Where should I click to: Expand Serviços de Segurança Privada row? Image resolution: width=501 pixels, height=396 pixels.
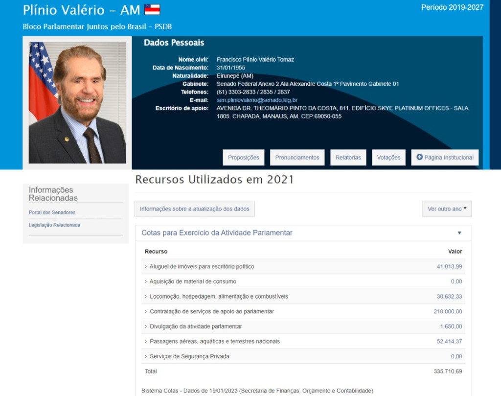[x=189, y=356]
